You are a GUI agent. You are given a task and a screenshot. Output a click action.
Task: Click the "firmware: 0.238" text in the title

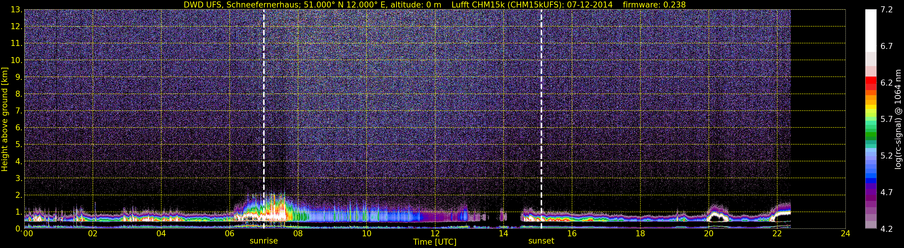(654, 5)
